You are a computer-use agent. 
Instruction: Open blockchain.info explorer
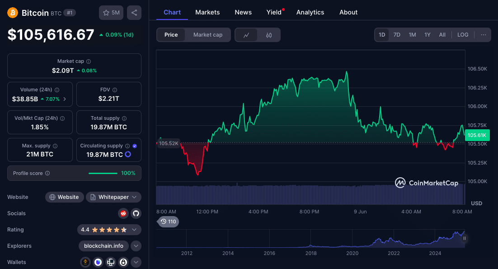(103, 246)
